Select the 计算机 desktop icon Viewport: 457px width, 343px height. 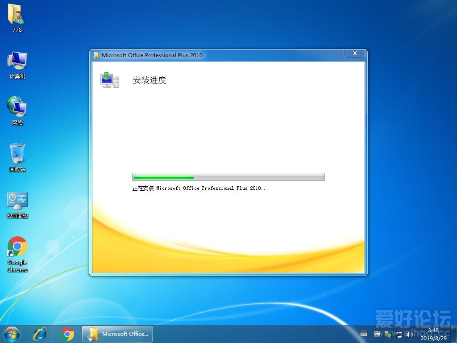point(17,65)
